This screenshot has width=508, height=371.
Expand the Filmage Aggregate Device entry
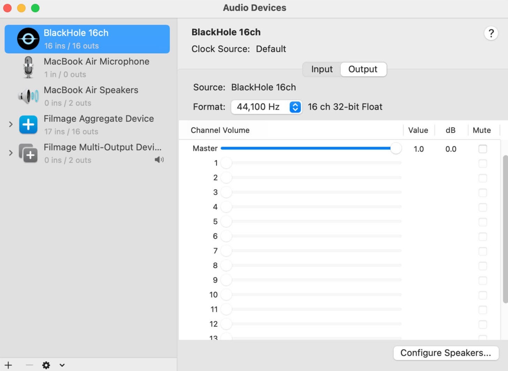click(11, 124)
